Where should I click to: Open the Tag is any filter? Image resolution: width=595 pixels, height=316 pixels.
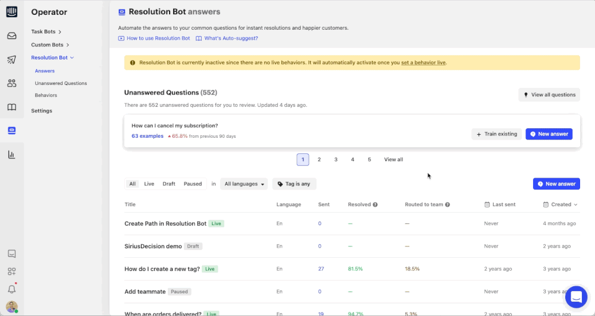click(294, 184)
